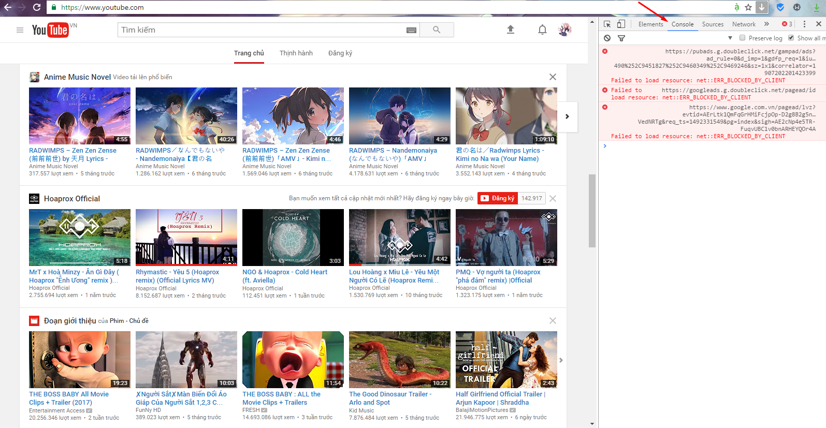The height and width of the screenshot is (428, 826).
Task: Open the YouTube hamburger guide menu
Action: 20,30
